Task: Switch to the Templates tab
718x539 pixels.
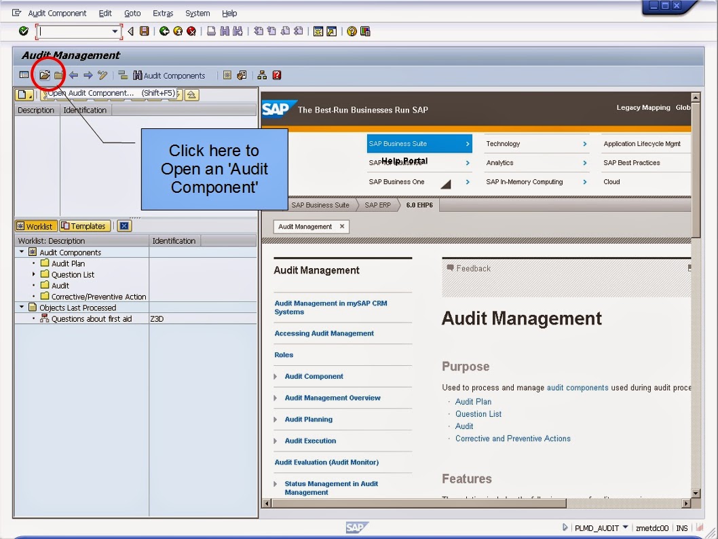Action: click(x=86, y=225)
